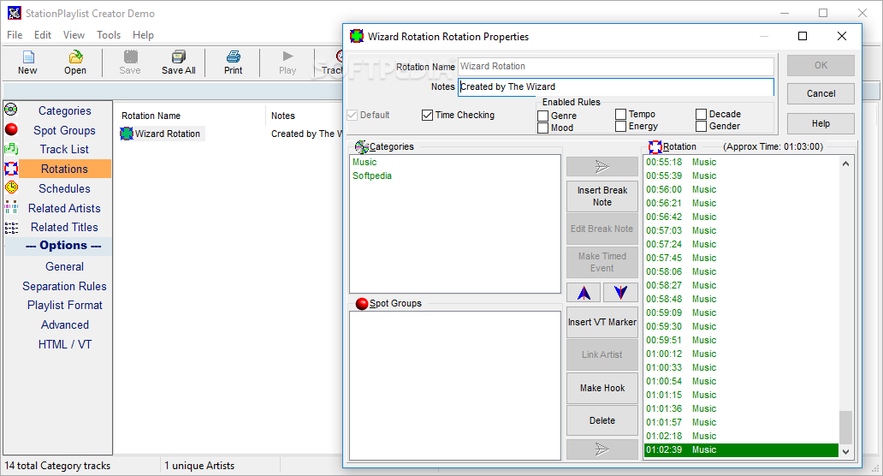Image resolution: width=883 pixels, height=476 pixels.
Task: Open the File menu
Action: tap(15, 35)
